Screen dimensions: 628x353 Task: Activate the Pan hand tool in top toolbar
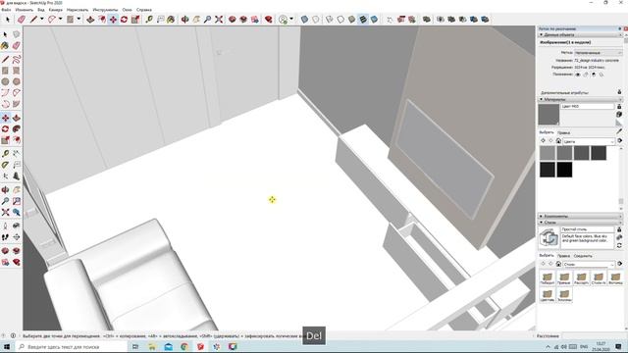196,20
